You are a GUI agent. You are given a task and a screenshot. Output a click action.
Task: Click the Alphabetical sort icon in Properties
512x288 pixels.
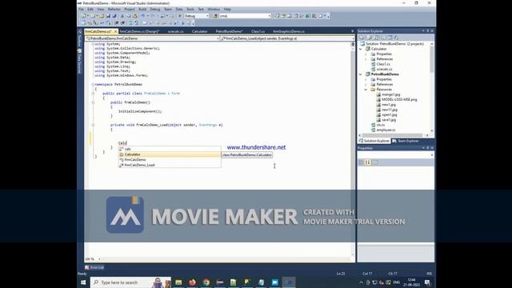(x=368, y=162)
